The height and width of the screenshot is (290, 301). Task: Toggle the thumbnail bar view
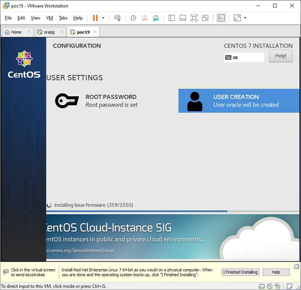point(183,18)
